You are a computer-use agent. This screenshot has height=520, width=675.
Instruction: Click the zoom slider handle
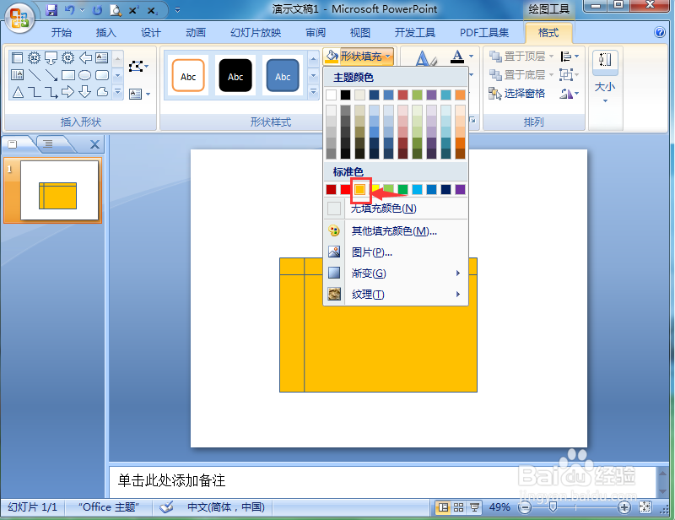coord(553,507)
